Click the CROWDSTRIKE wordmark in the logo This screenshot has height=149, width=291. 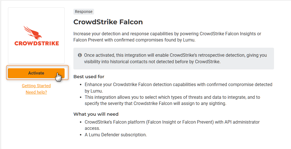[37, 43]
